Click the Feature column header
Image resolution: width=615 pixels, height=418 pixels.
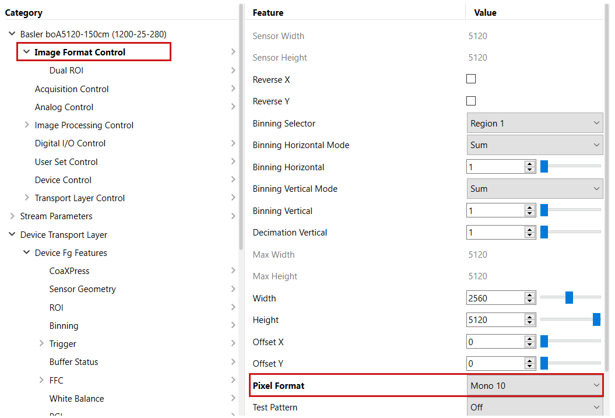pyautogui.click(x=268, y=13)
